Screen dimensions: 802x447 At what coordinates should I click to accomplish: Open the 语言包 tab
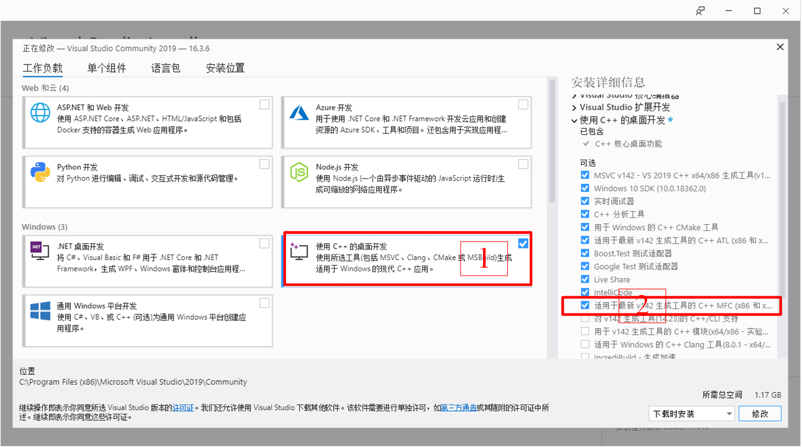coord(165,68)
